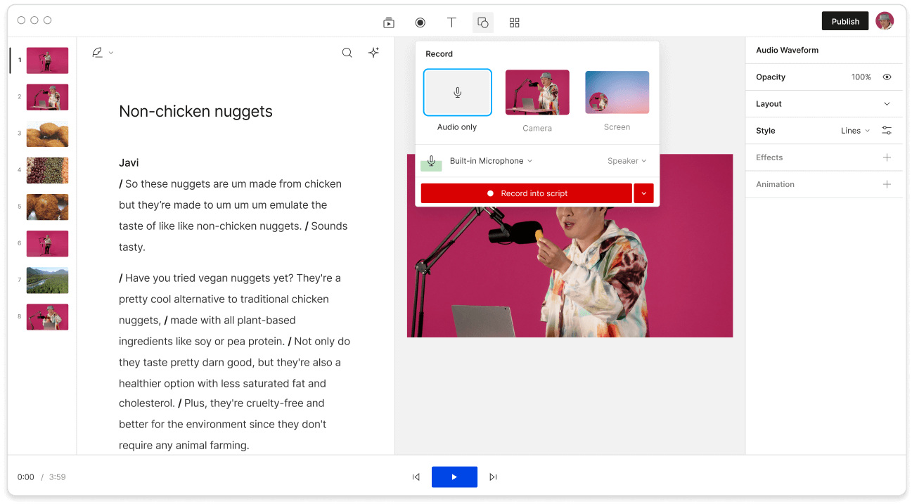Select the Audio only recording option
This screenshot has height=504, width=912.
(x=457, y=92)
